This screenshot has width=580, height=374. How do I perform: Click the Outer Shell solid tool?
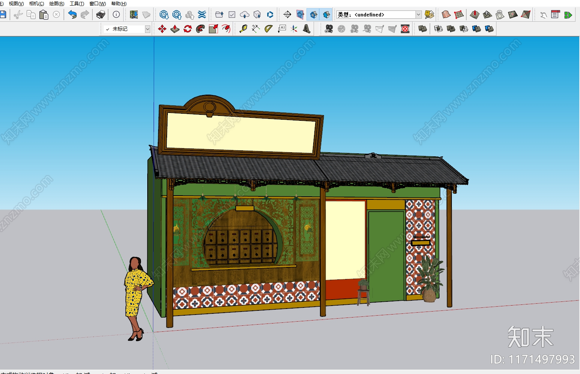coord(422,29)
